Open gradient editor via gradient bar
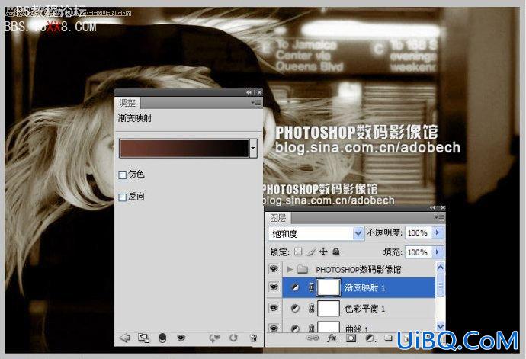 tap(184, 148)
